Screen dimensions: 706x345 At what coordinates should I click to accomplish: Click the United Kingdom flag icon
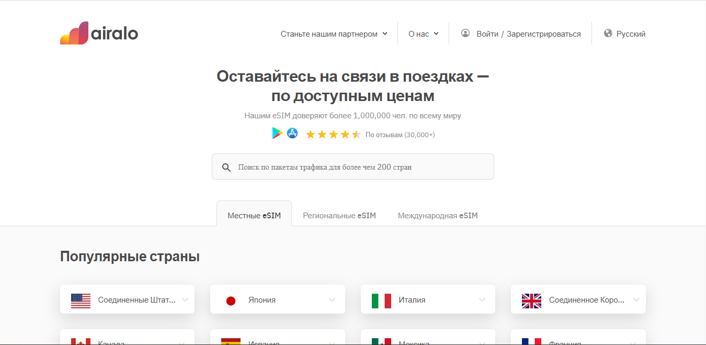coord(531,300)
